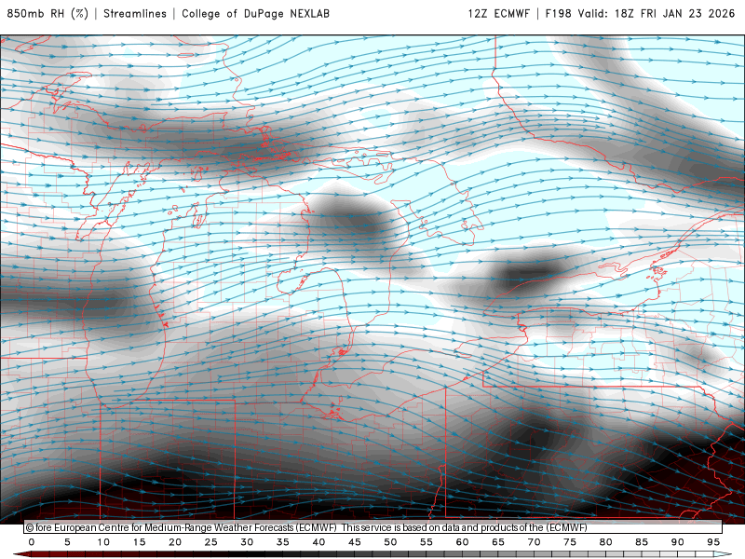Click the "35" tick on the color scale
The image size is (745, 559).
283,542
